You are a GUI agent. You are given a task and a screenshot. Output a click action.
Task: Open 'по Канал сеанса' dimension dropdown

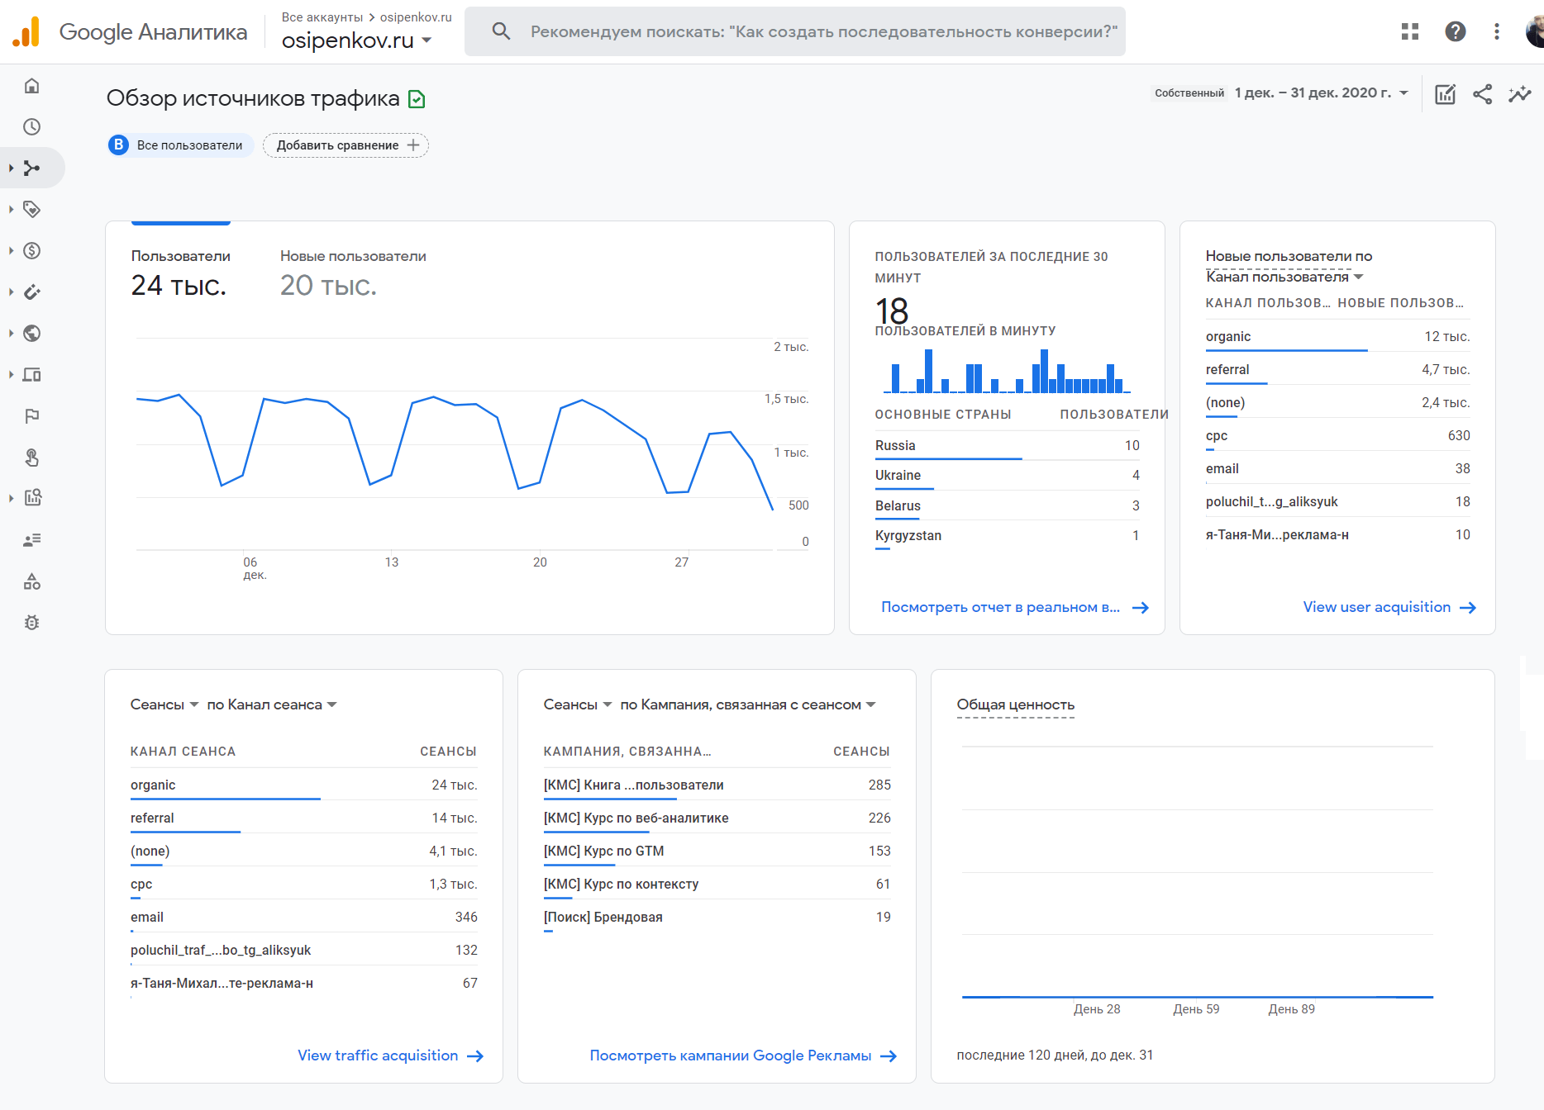pyautogui.click(x=271, y=704)
